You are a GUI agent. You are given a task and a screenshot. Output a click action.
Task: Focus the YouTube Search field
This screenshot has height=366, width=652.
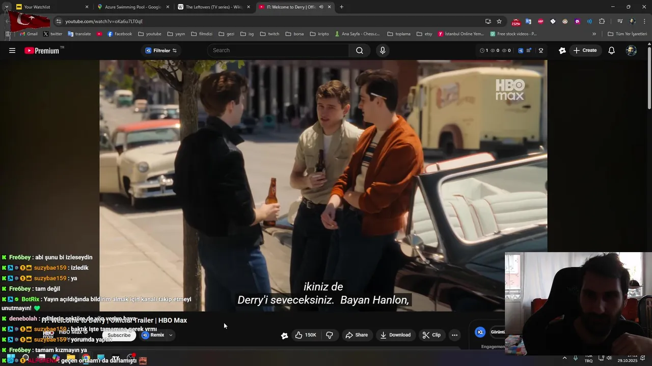[x=279, y=50]
